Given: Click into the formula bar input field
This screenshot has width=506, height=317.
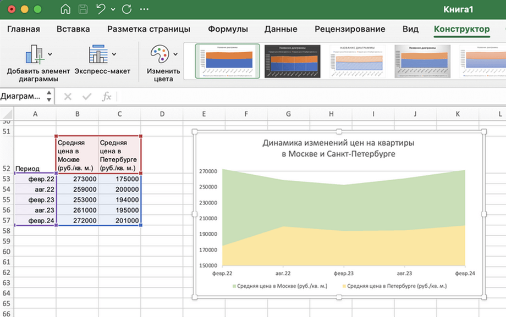Looking at the screenshot, I should point(311,97).
